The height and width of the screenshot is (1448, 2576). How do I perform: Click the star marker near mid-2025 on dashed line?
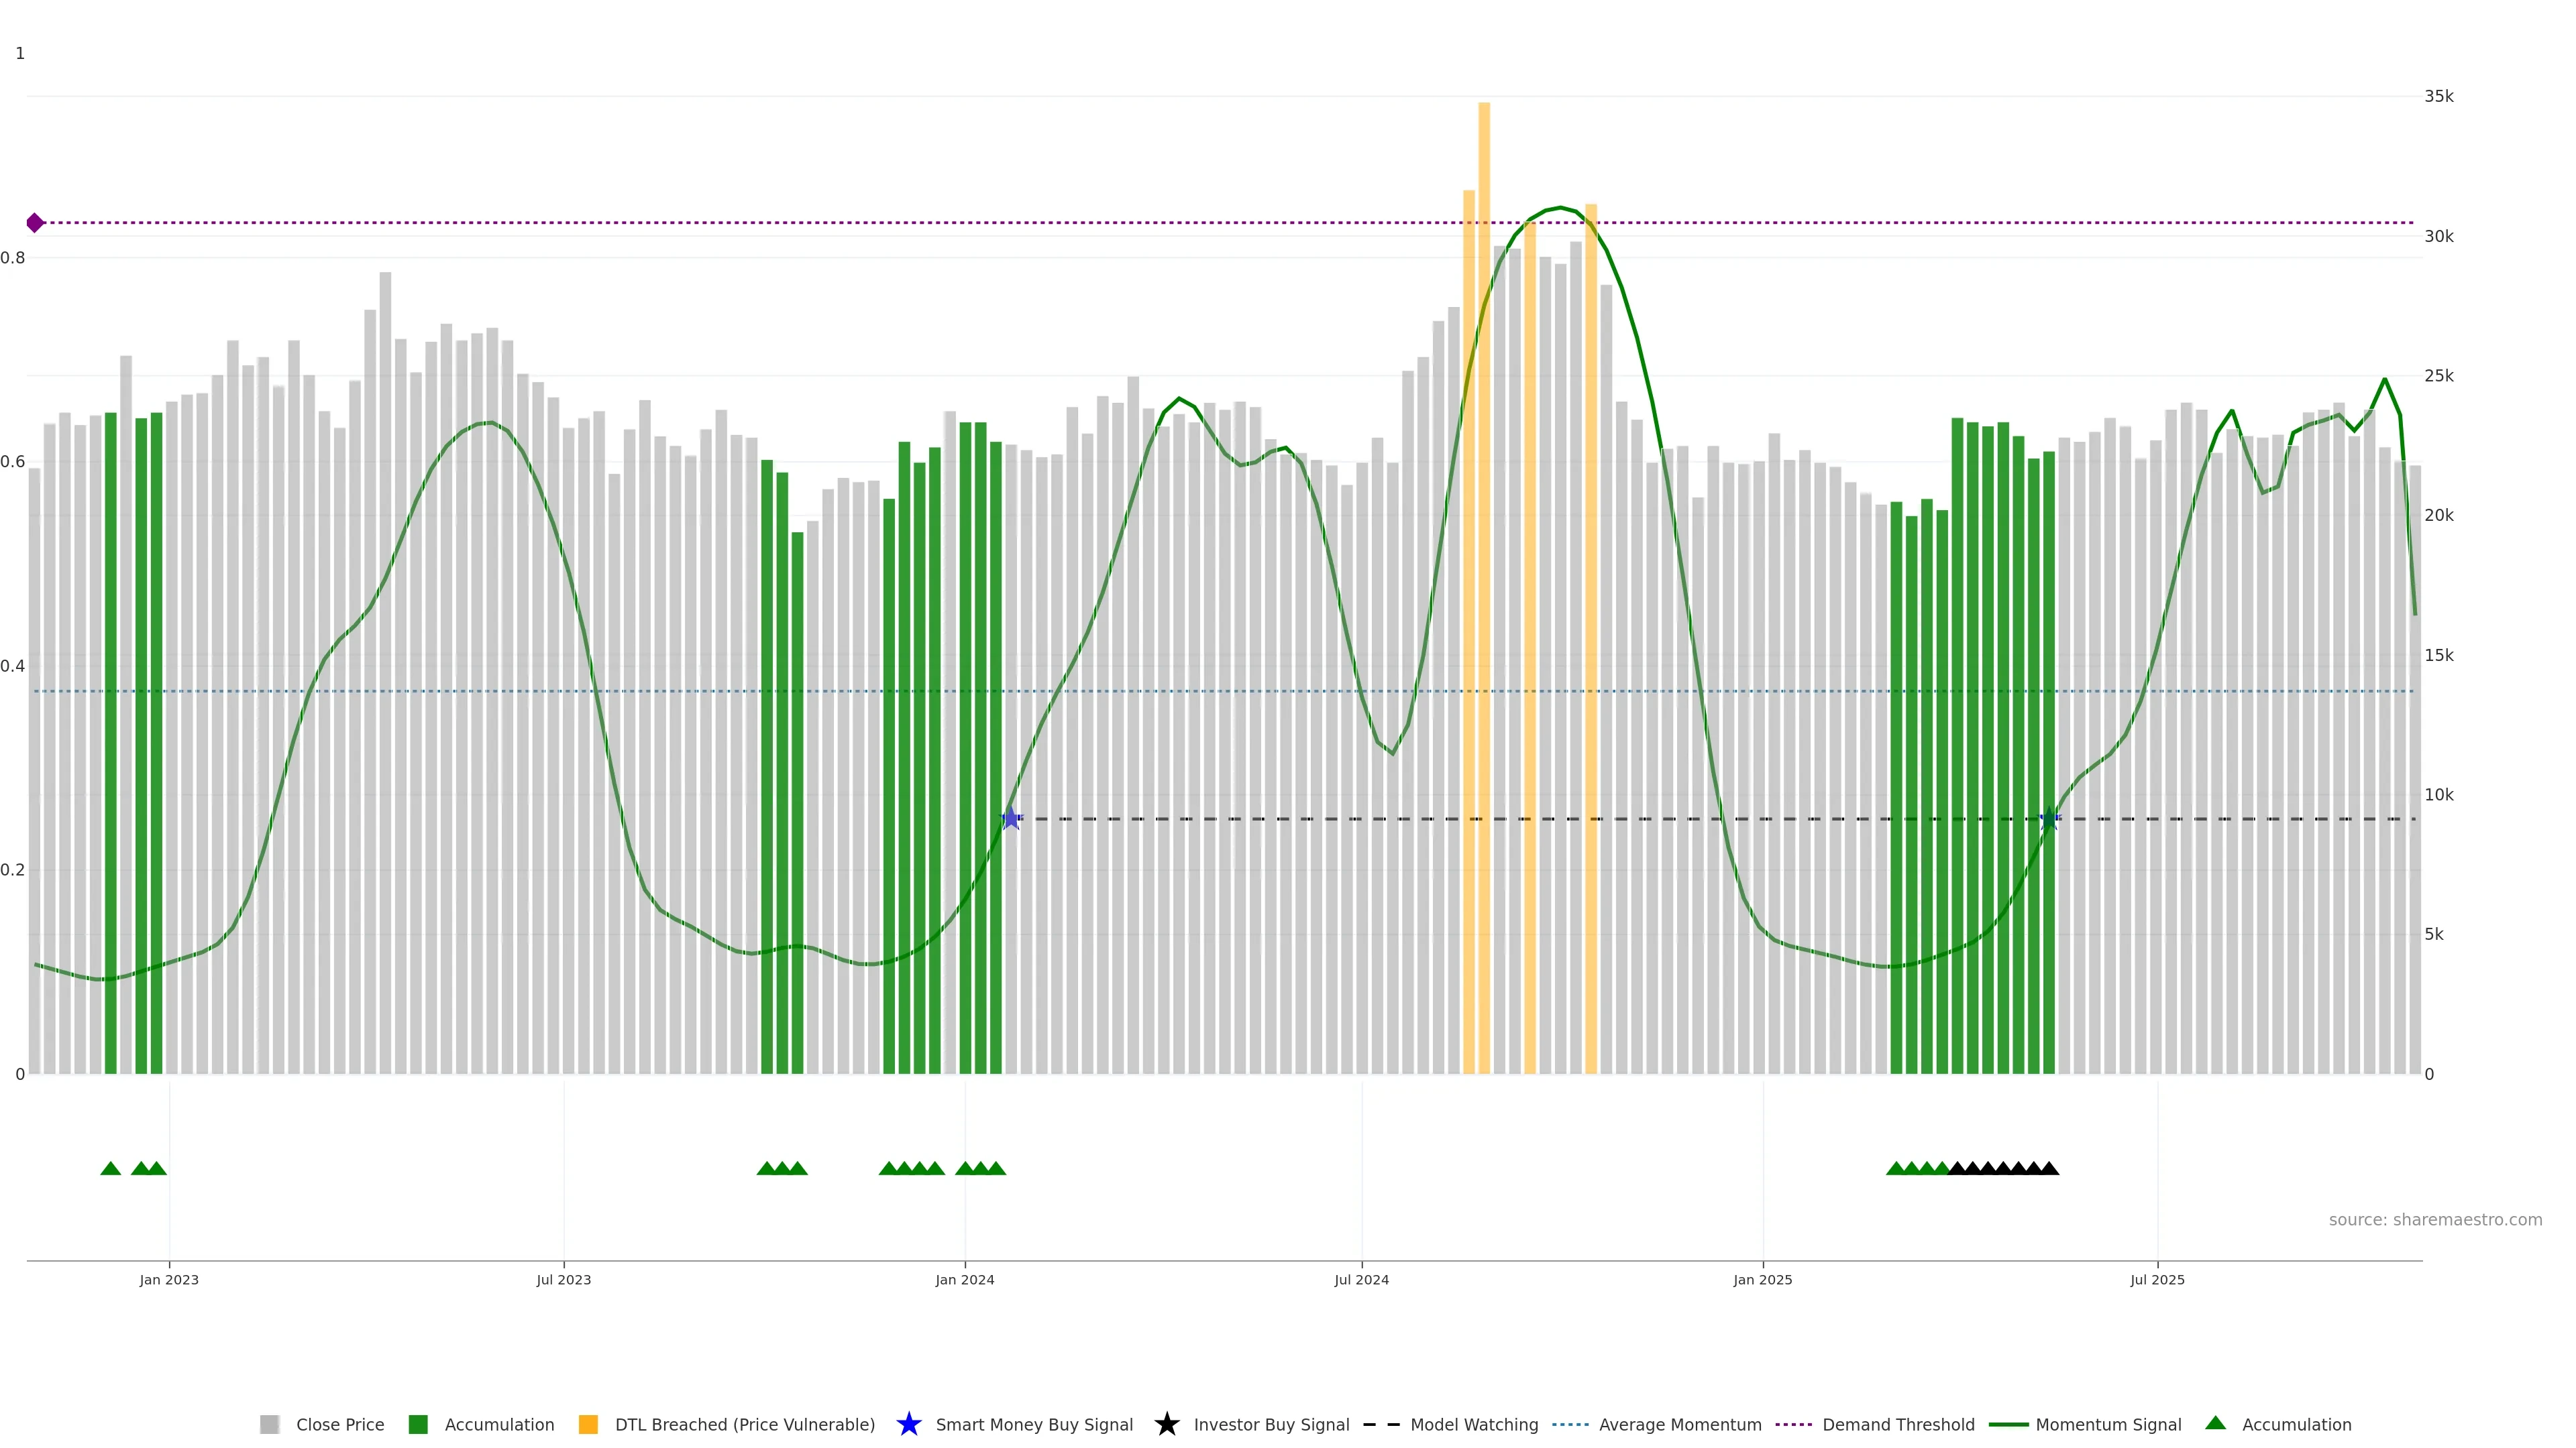tap(2049, 819)
